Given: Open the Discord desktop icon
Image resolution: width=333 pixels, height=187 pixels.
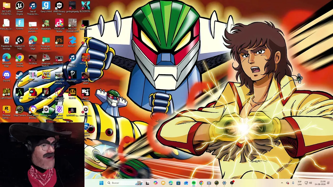Looking at the screenshot, I should click(x=7, y=77).
